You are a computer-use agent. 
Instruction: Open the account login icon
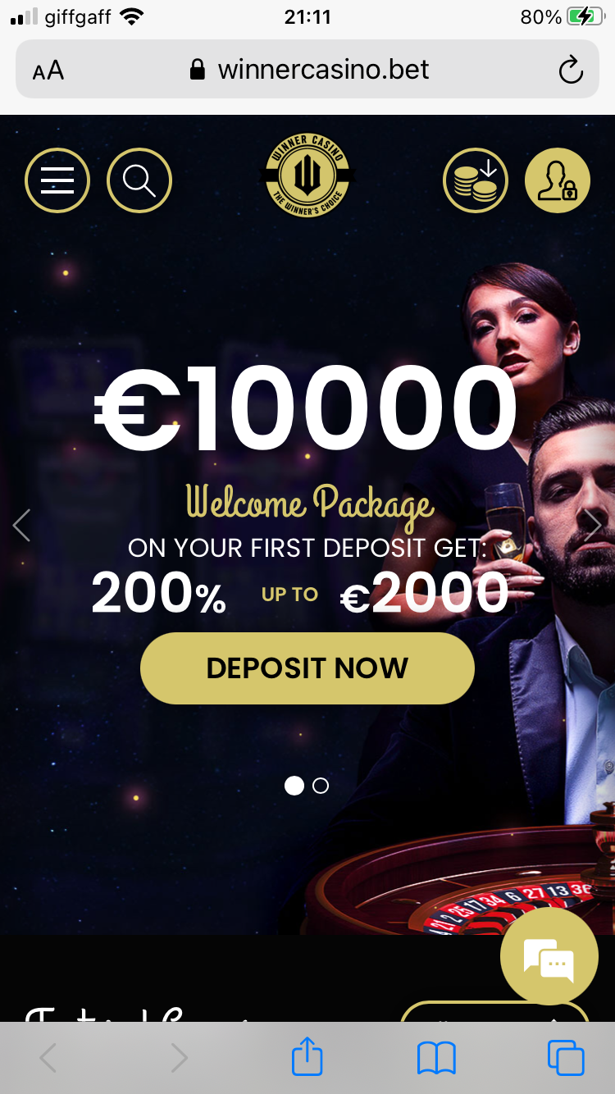pos(558,180)
